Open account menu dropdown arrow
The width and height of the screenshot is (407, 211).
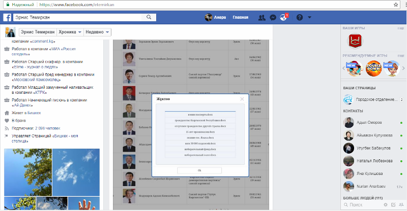coord(310,17)
